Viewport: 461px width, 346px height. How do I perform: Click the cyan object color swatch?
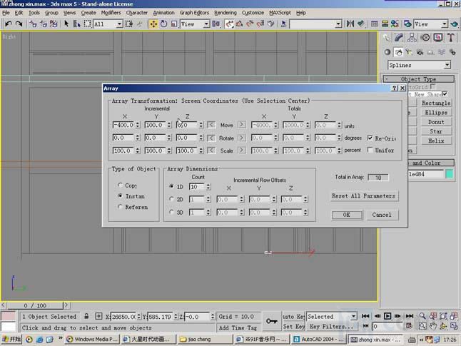pos(450,174)
